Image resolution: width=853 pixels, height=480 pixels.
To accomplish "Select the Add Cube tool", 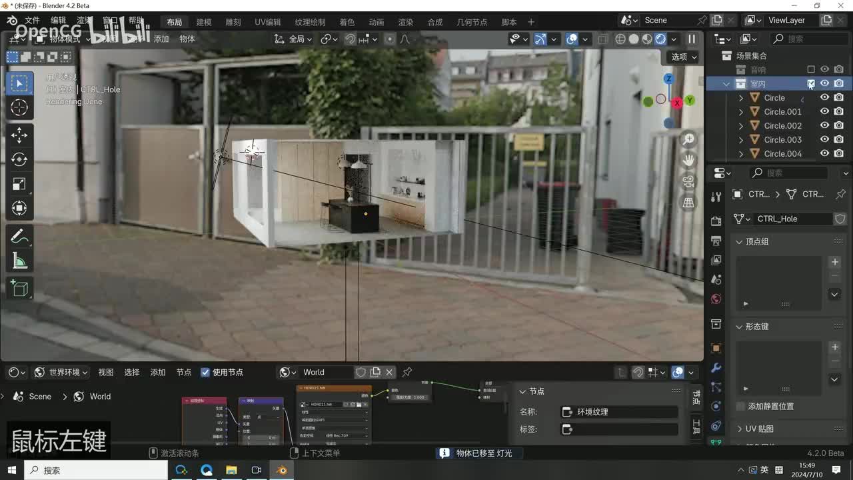I will (x=19, y=289).
